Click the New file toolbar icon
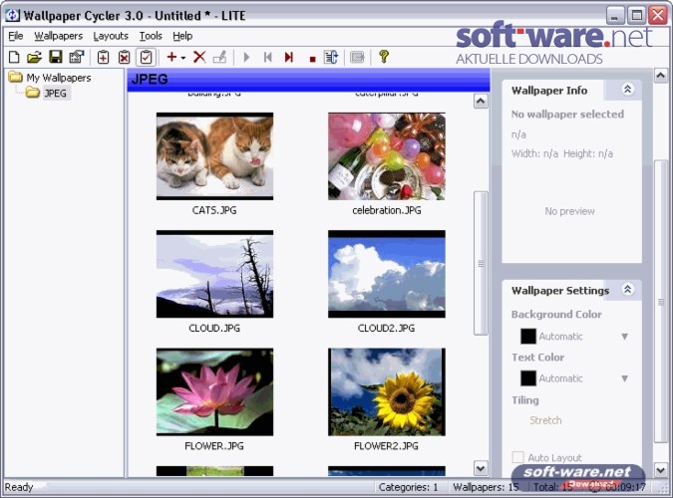673x498 pixels. pyautogui.click(x=14, y=57)
